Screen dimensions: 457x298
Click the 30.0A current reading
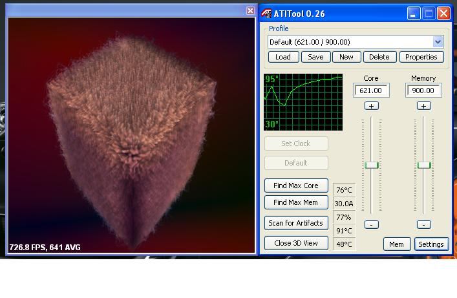pos(345,204)
